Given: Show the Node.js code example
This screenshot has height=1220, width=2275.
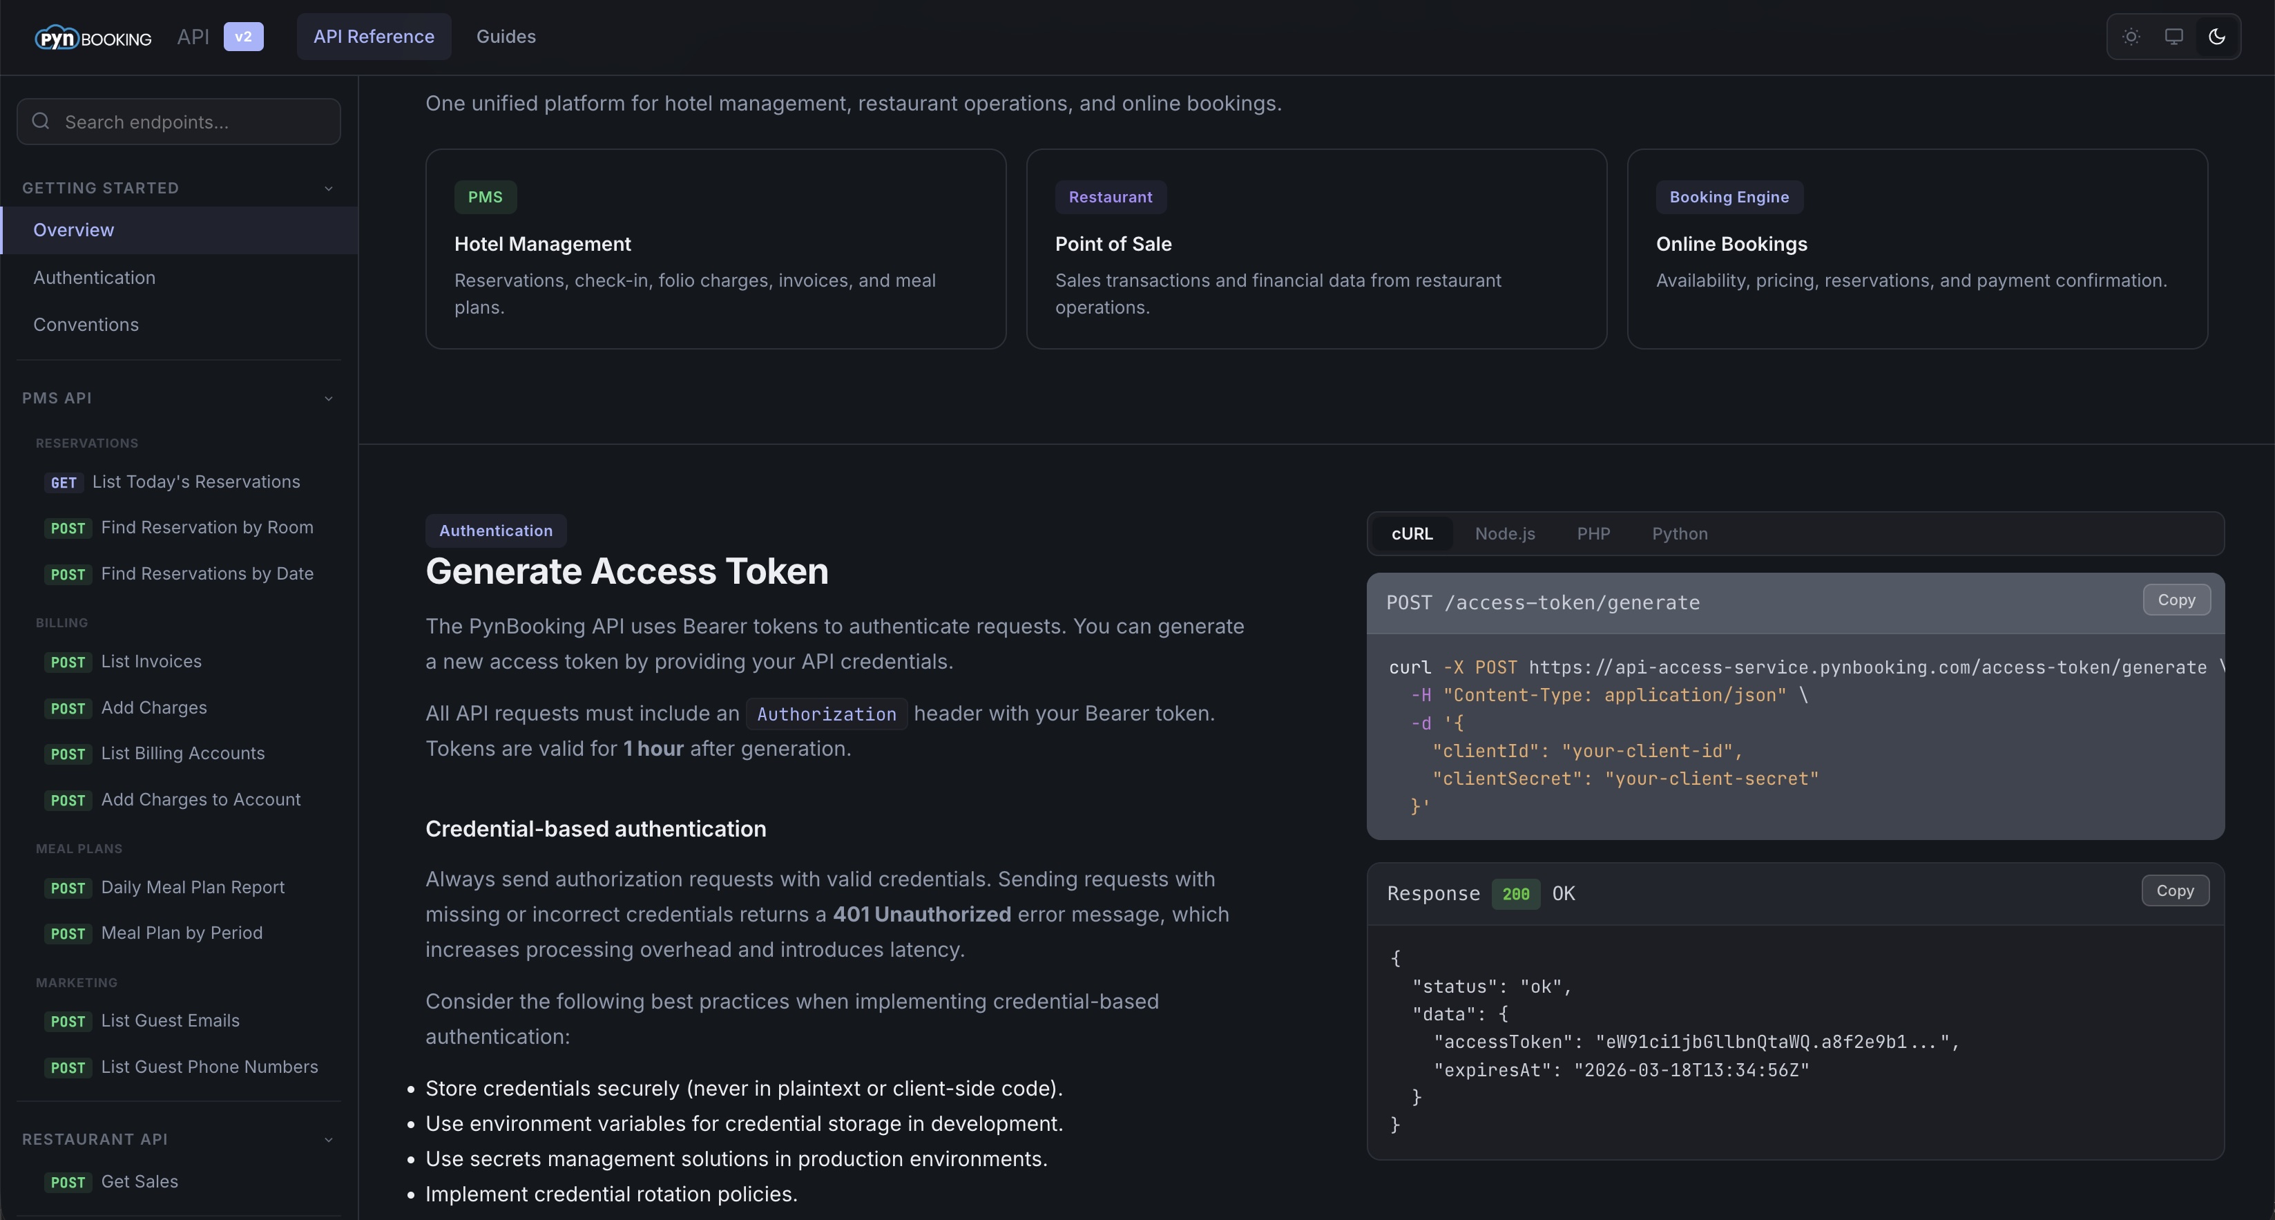Looking at the screenshot, I should point(1504,533).
